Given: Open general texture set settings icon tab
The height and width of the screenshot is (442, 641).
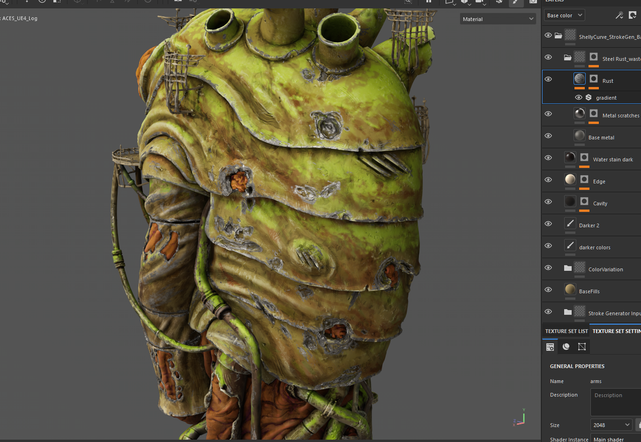Looking at the screenshot, I should tap(550, 347).
